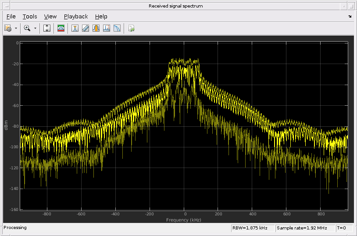Click the Help menu
The image size is (357, 236).
pos(101,17)
